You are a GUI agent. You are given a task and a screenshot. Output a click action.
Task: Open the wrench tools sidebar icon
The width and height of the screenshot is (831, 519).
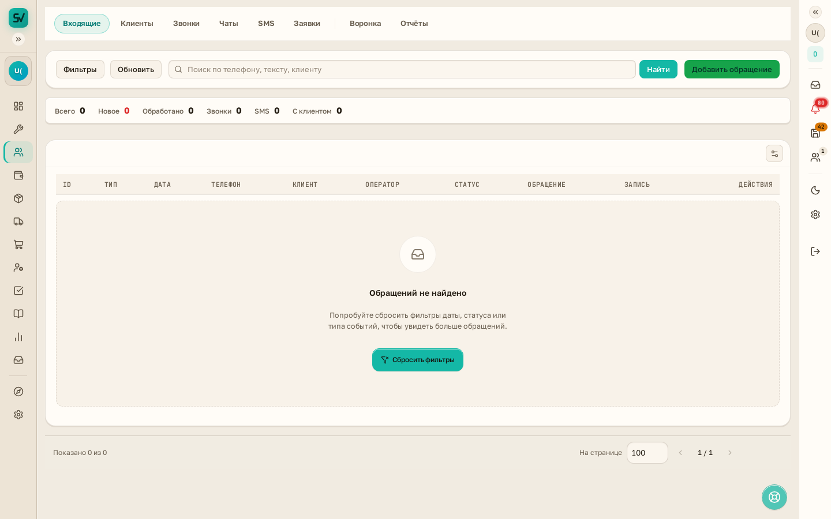[x=18, y=129]
